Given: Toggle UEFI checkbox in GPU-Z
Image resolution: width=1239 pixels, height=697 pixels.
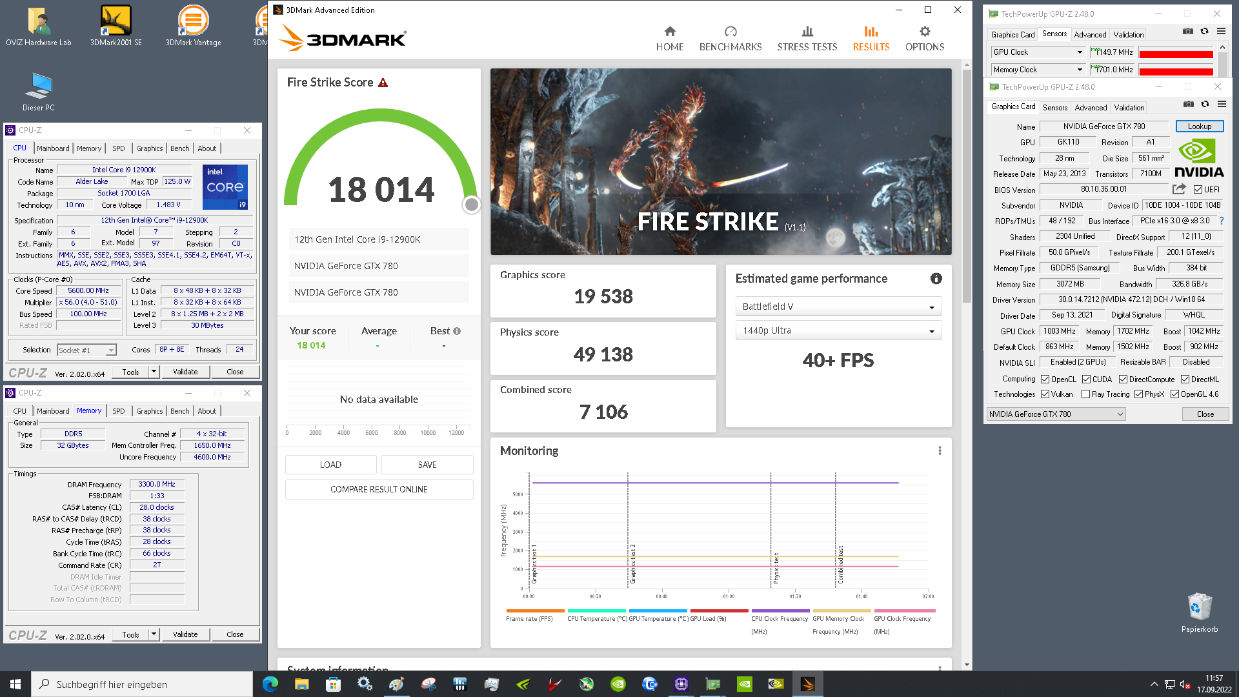Looking at the screenshot, I should point(1198,190).
